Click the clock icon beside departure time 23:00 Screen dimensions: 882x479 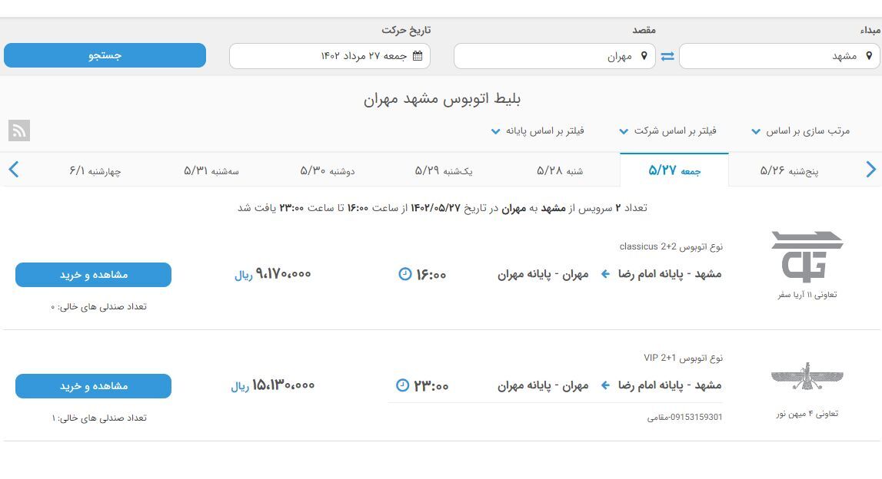tap(401, 385)
